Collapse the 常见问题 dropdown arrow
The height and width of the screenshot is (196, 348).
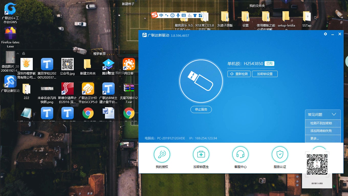pos(334,114)
